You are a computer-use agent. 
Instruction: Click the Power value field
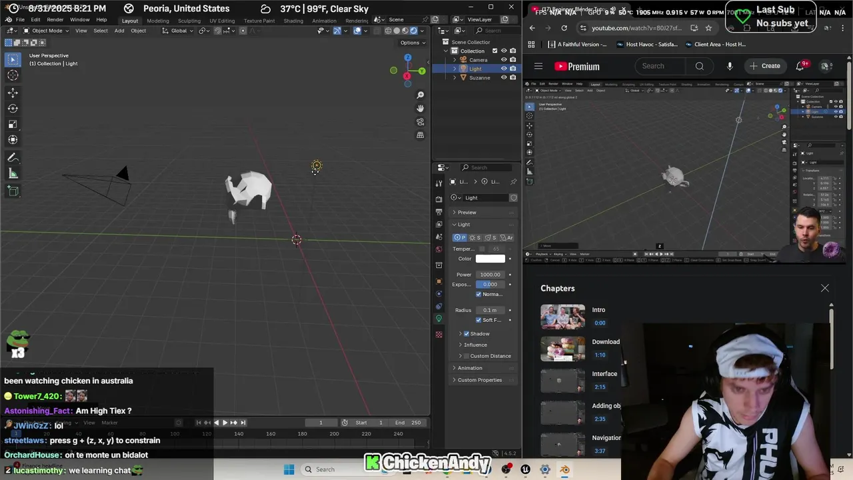point(490,275)
